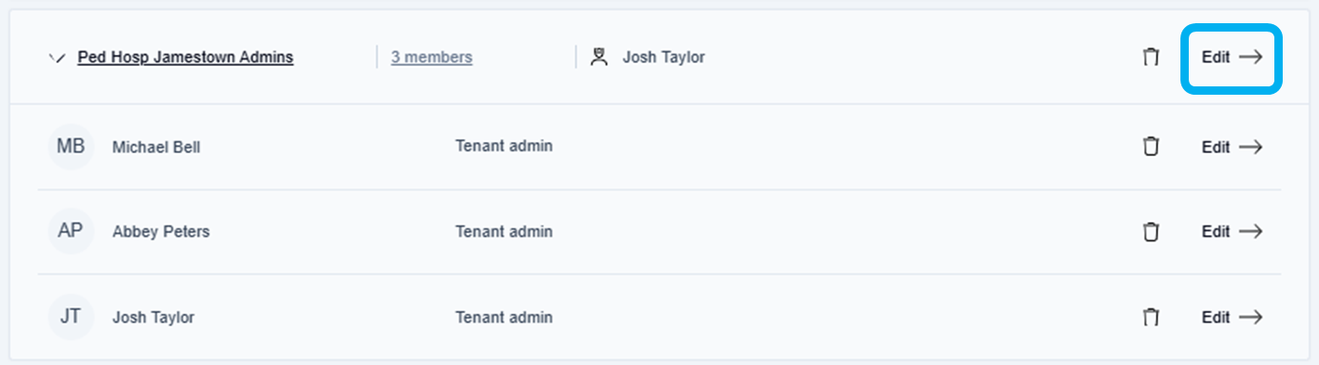Remove Michael Bell using trash icon
The height and width of the screenshot is (365, 1319).
pyautogui.click(x=1151, y=147)
